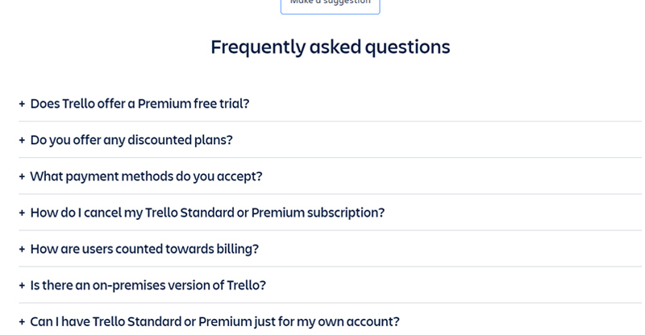Click the plus icon next to cancel subscription question
The height and width of the screenshot is (335, 645).
[x=22, y=213]
